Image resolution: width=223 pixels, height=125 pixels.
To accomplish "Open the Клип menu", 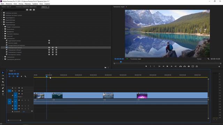I will 15,4.
